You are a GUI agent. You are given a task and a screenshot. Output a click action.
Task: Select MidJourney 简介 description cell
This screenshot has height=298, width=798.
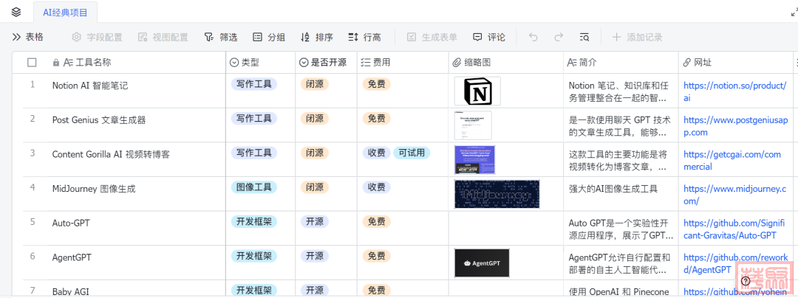click(x=621, y=195)
